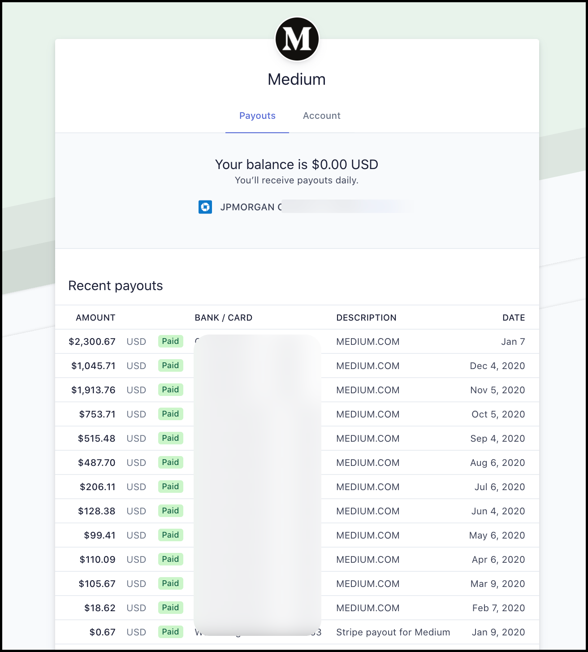The width and height of the screenshot is (588, 652).
Task: Click the $99.41 payout amount
Action: (x=100, y=535)
